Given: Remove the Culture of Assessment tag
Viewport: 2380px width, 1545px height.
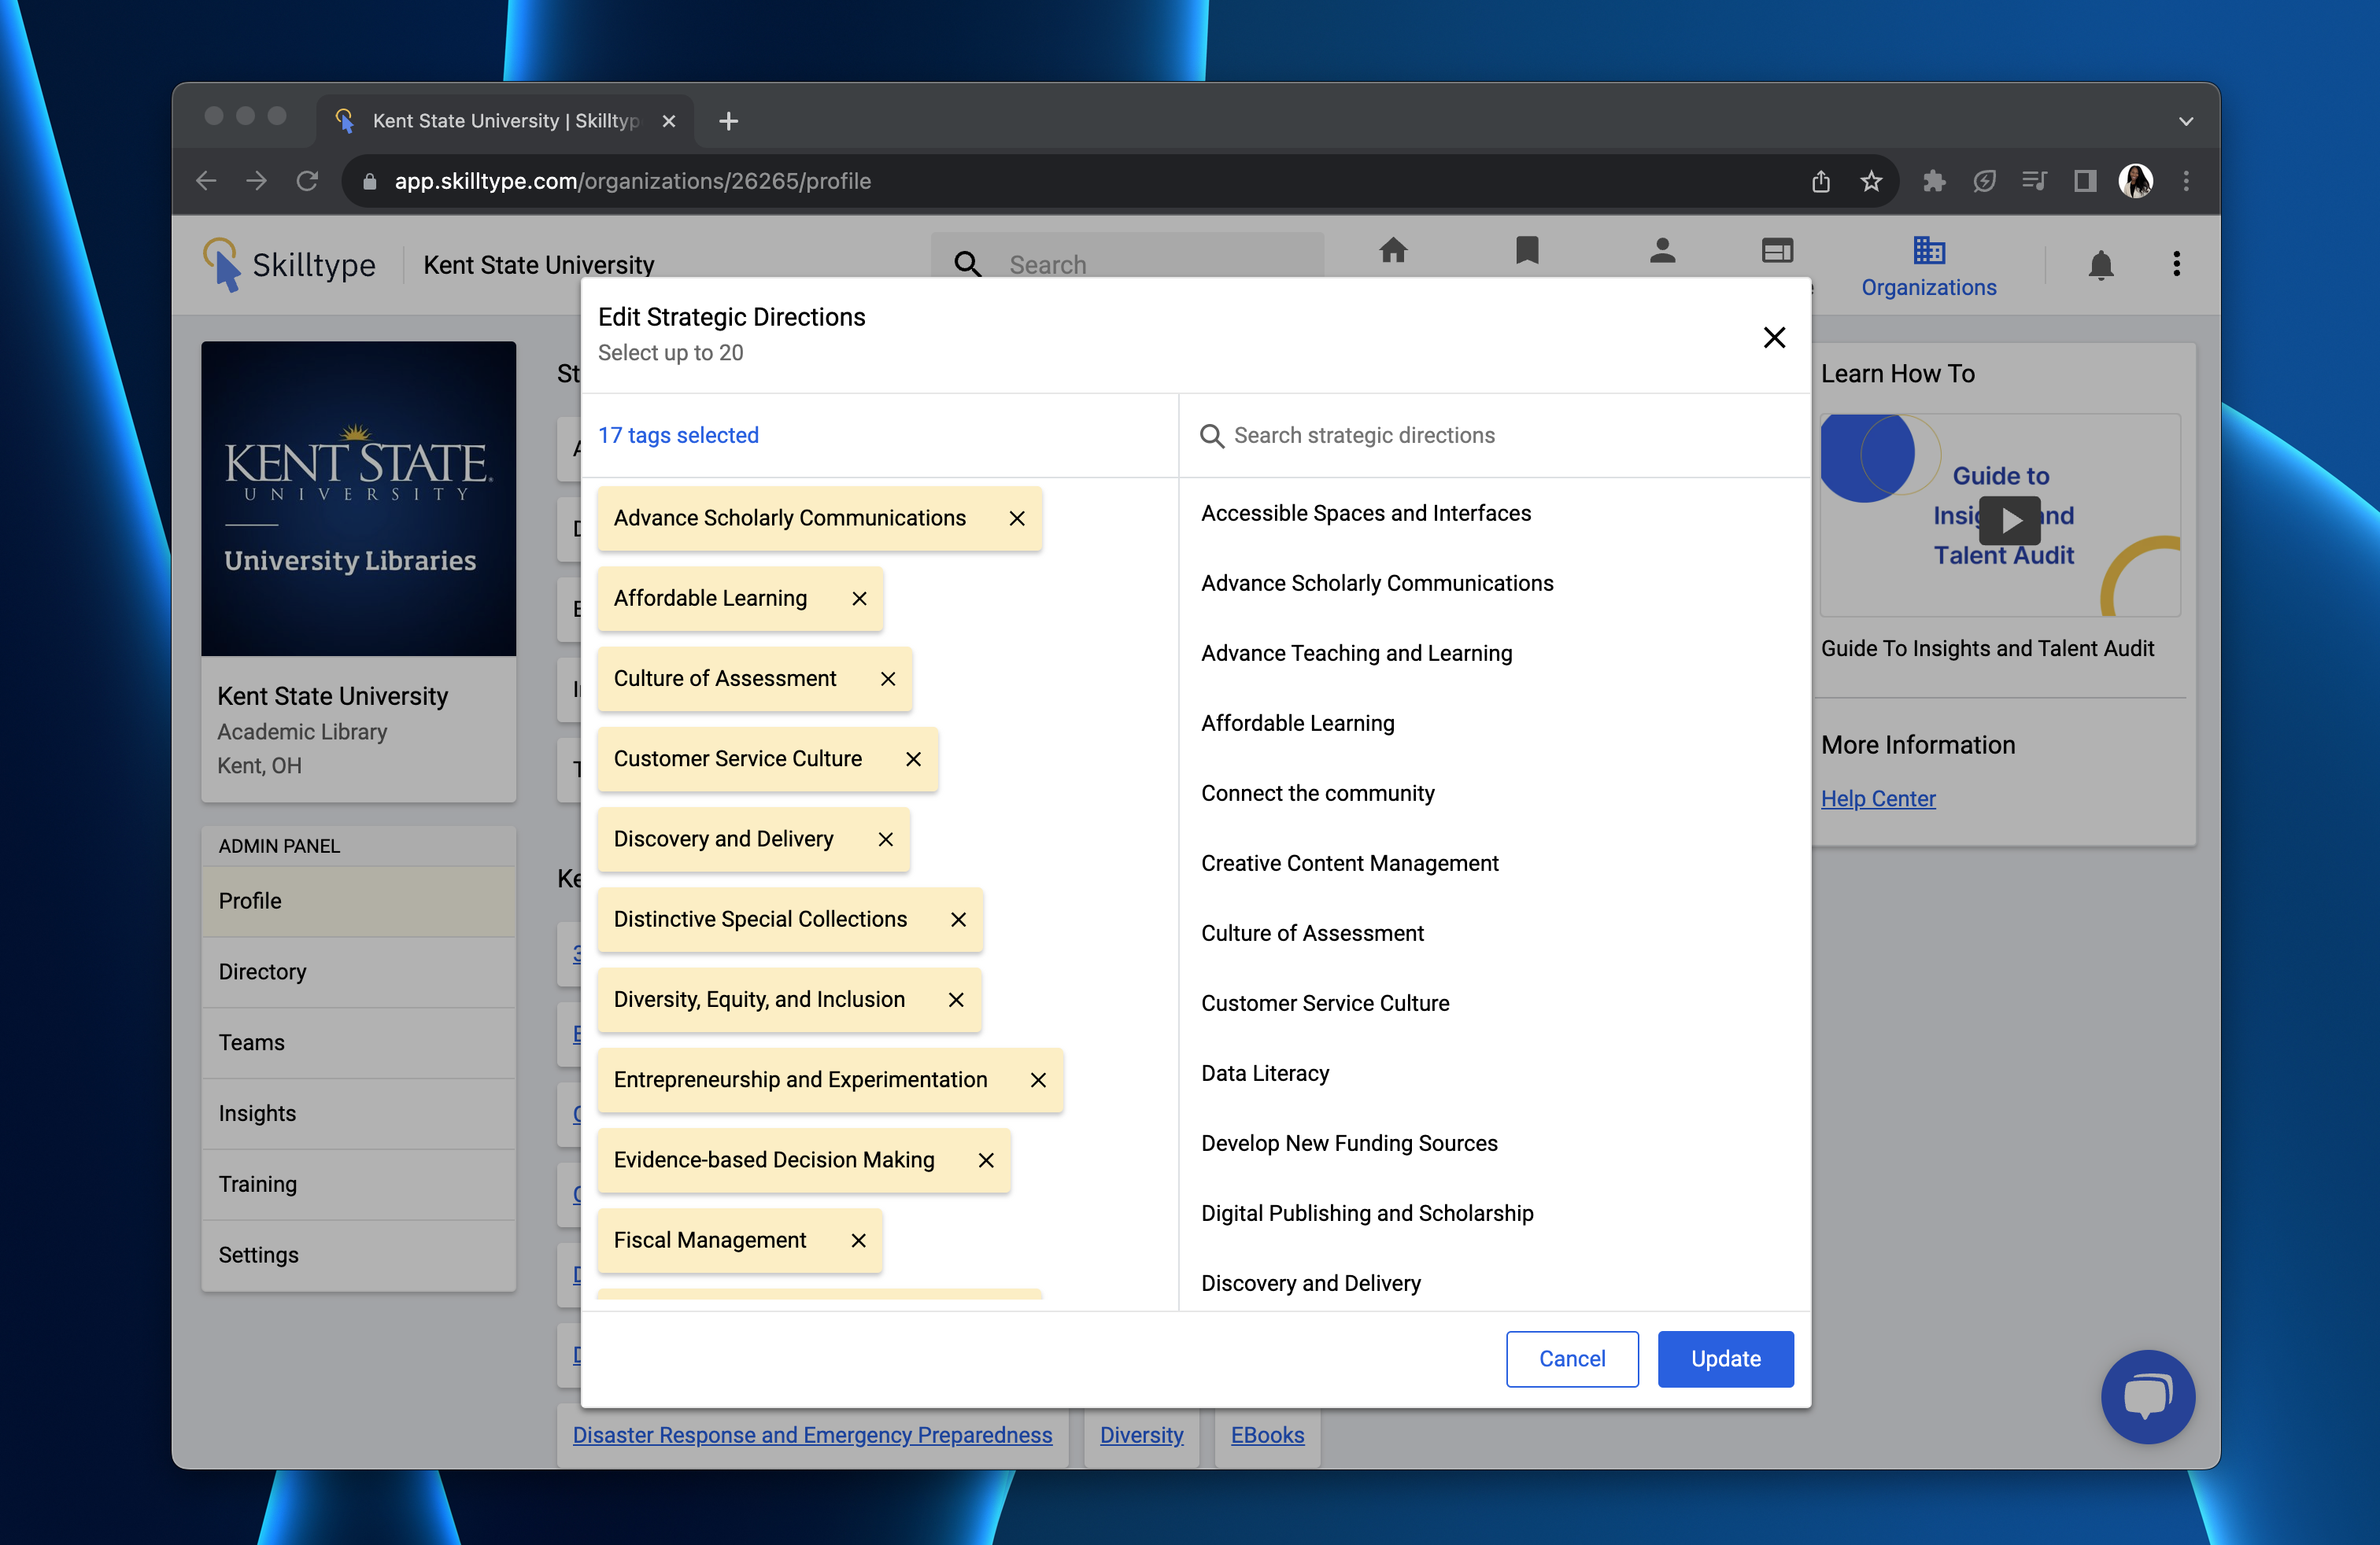Looking at the screenshot, I should click(888, 679).
